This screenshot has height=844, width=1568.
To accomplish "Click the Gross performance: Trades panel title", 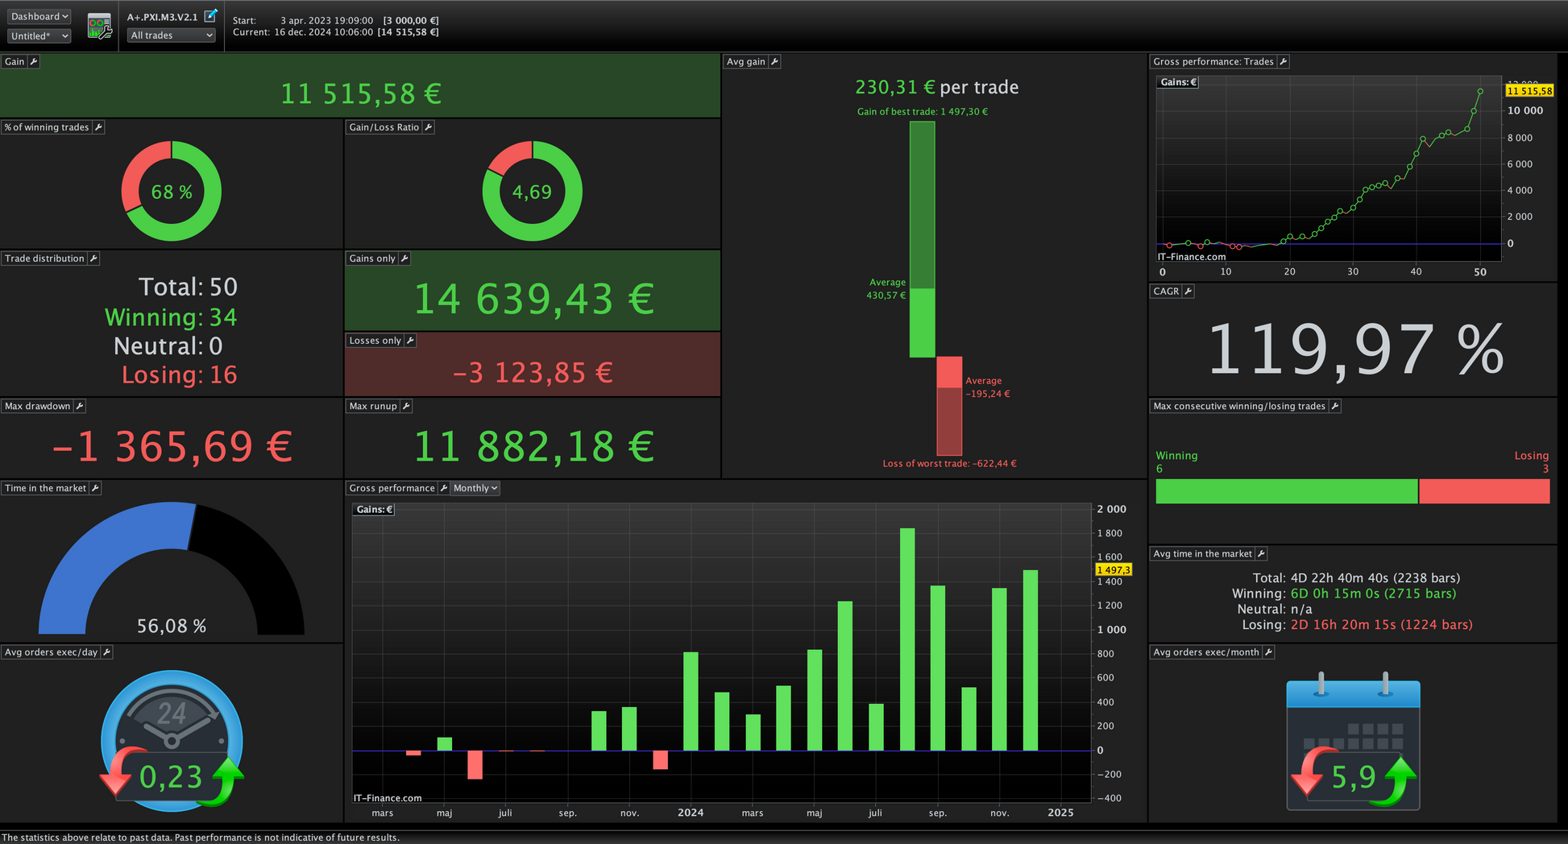I will [1213, 62].
